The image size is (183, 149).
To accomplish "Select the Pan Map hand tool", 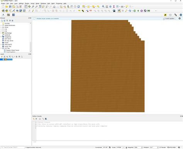I will (x=26, y=7).
